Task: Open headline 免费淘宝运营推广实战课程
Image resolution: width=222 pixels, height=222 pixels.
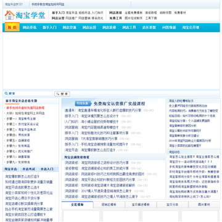Action: [x=120, y=104]
